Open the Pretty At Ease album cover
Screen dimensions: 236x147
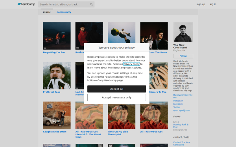click(57, 76)
